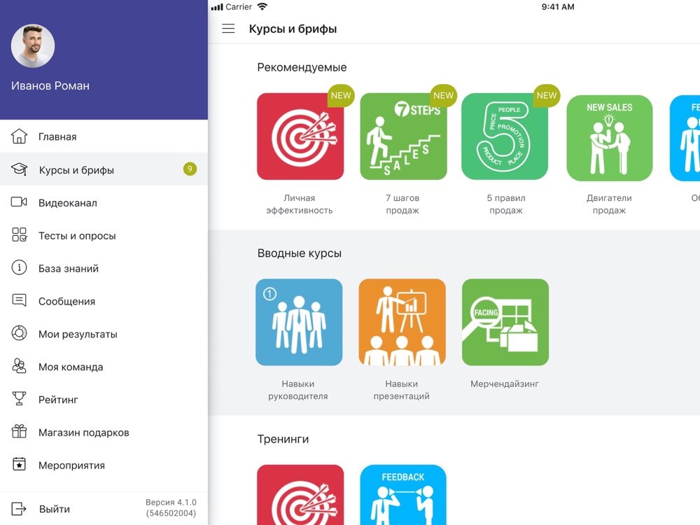
Task: Click the Мероприятия calendar icon
Action: 19,464
